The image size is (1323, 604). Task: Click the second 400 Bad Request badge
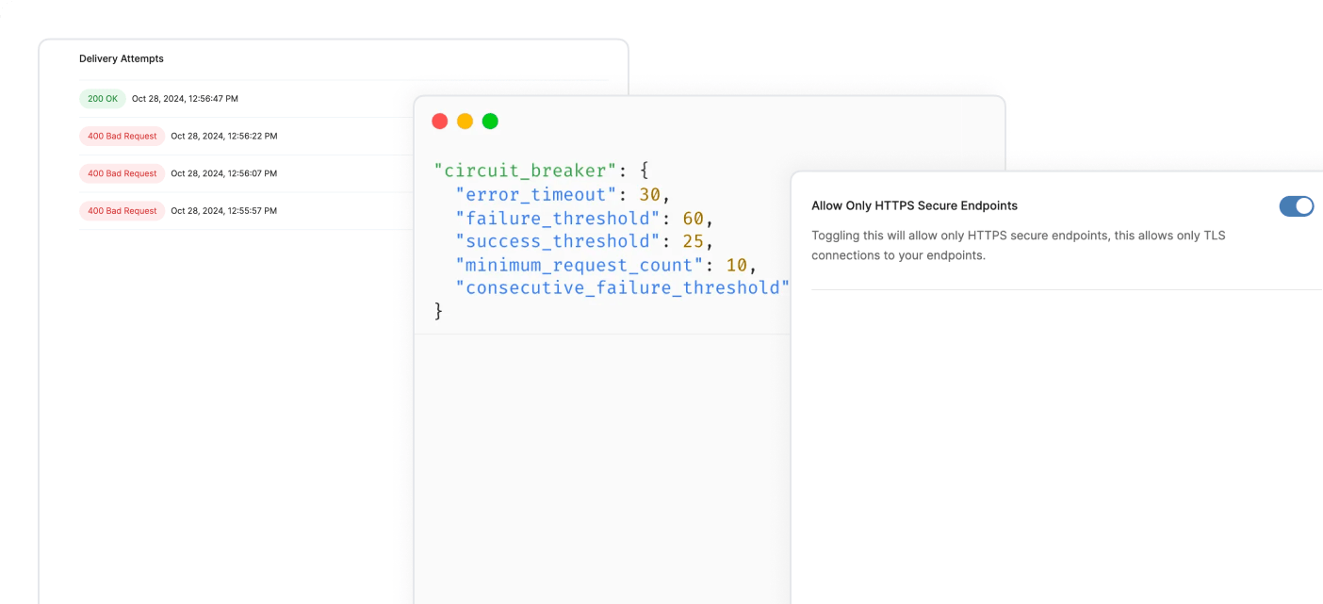[122, 172]
